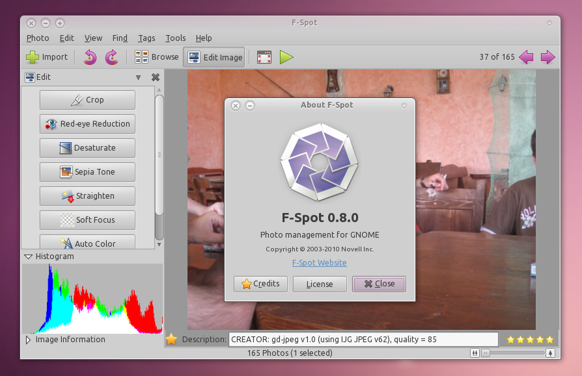Open License in About dialog
Viewport: 582px width, 376px height.
click(320, 284)
